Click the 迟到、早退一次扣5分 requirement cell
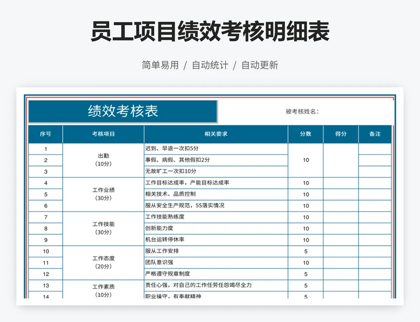This screenshot has width=420, height=322. tap(216, 149)
